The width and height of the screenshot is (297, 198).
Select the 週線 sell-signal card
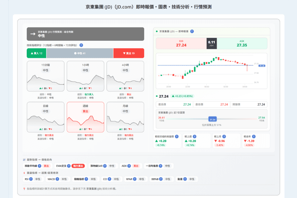point(85,117)
